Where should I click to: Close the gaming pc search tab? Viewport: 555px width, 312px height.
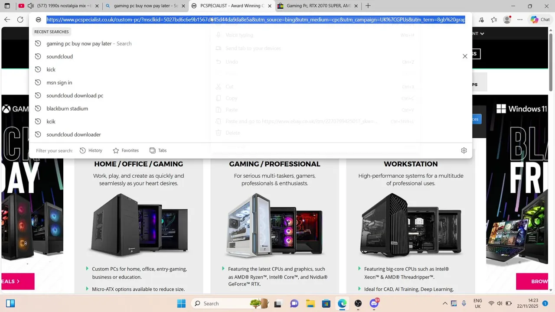coord(183,6)
